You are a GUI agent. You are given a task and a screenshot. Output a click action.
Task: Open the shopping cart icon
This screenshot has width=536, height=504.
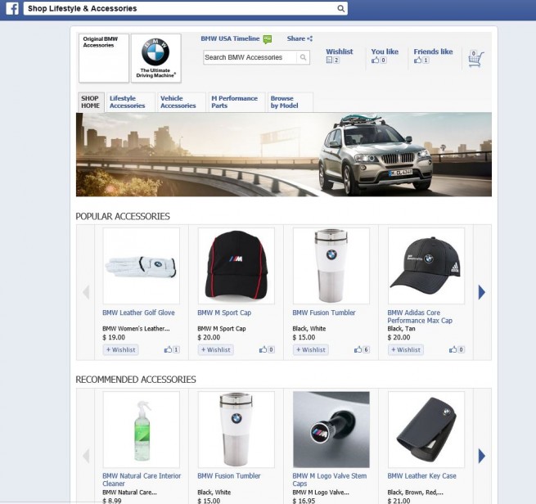coord(475,58)
